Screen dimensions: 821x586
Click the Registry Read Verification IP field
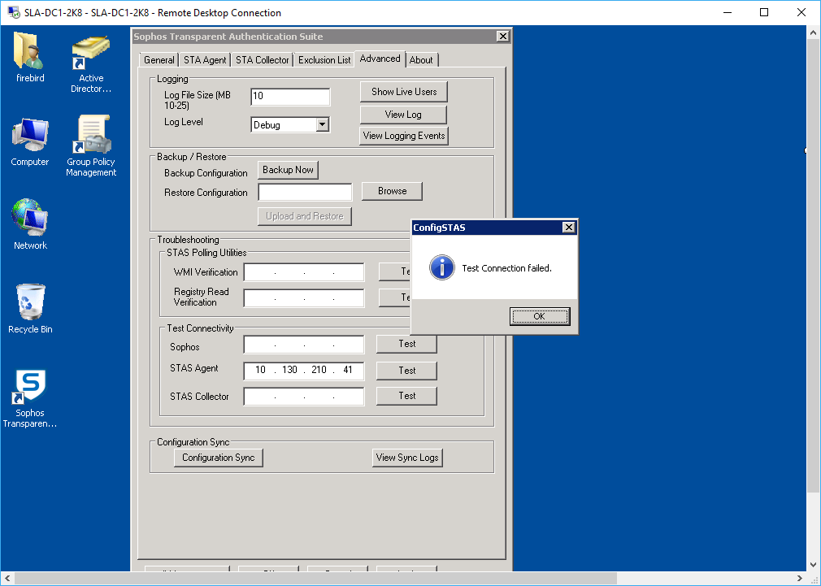[x=304, y=298]
